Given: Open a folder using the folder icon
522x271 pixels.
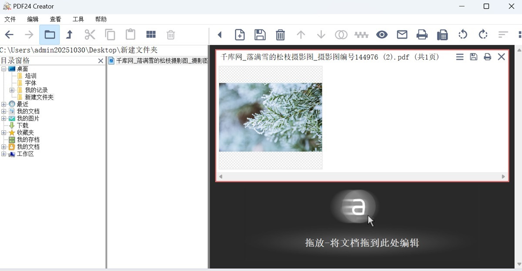Looking at the screenshot, I should pyautogui.click(x=49, y=34).
